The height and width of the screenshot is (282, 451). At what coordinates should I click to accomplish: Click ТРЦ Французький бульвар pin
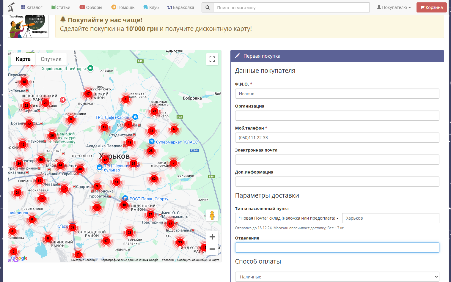click(x=100, y=168)
